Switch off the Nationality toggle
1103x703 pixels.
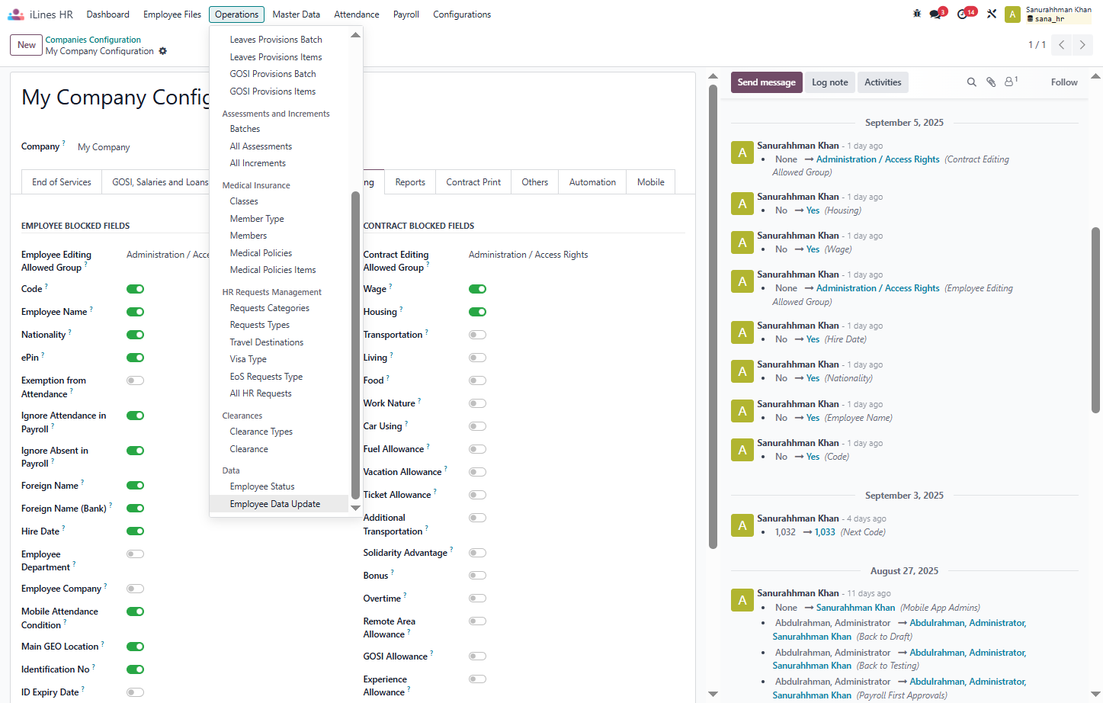135,335
